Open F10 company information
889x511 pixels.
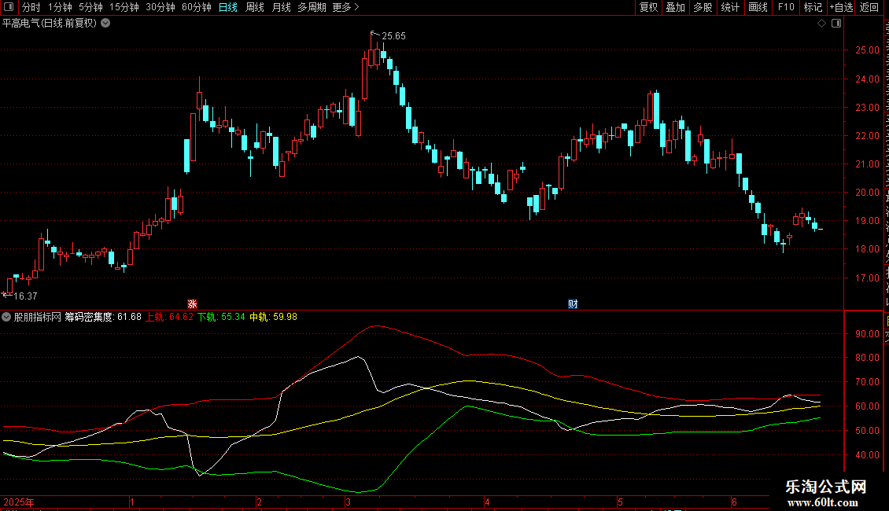click(x=786, y=7)
